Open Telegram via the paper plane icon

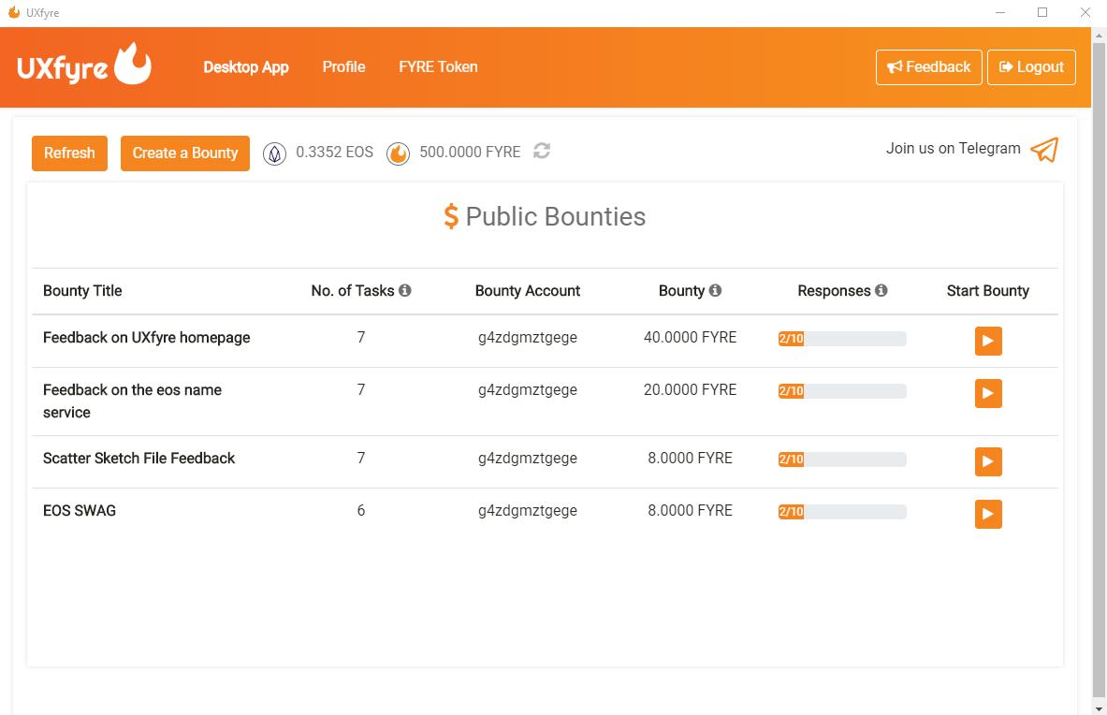coord(1044,150)
